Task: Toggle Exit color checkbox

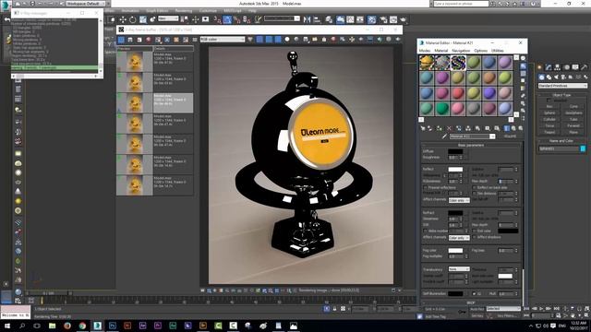Action: point(475,231)
